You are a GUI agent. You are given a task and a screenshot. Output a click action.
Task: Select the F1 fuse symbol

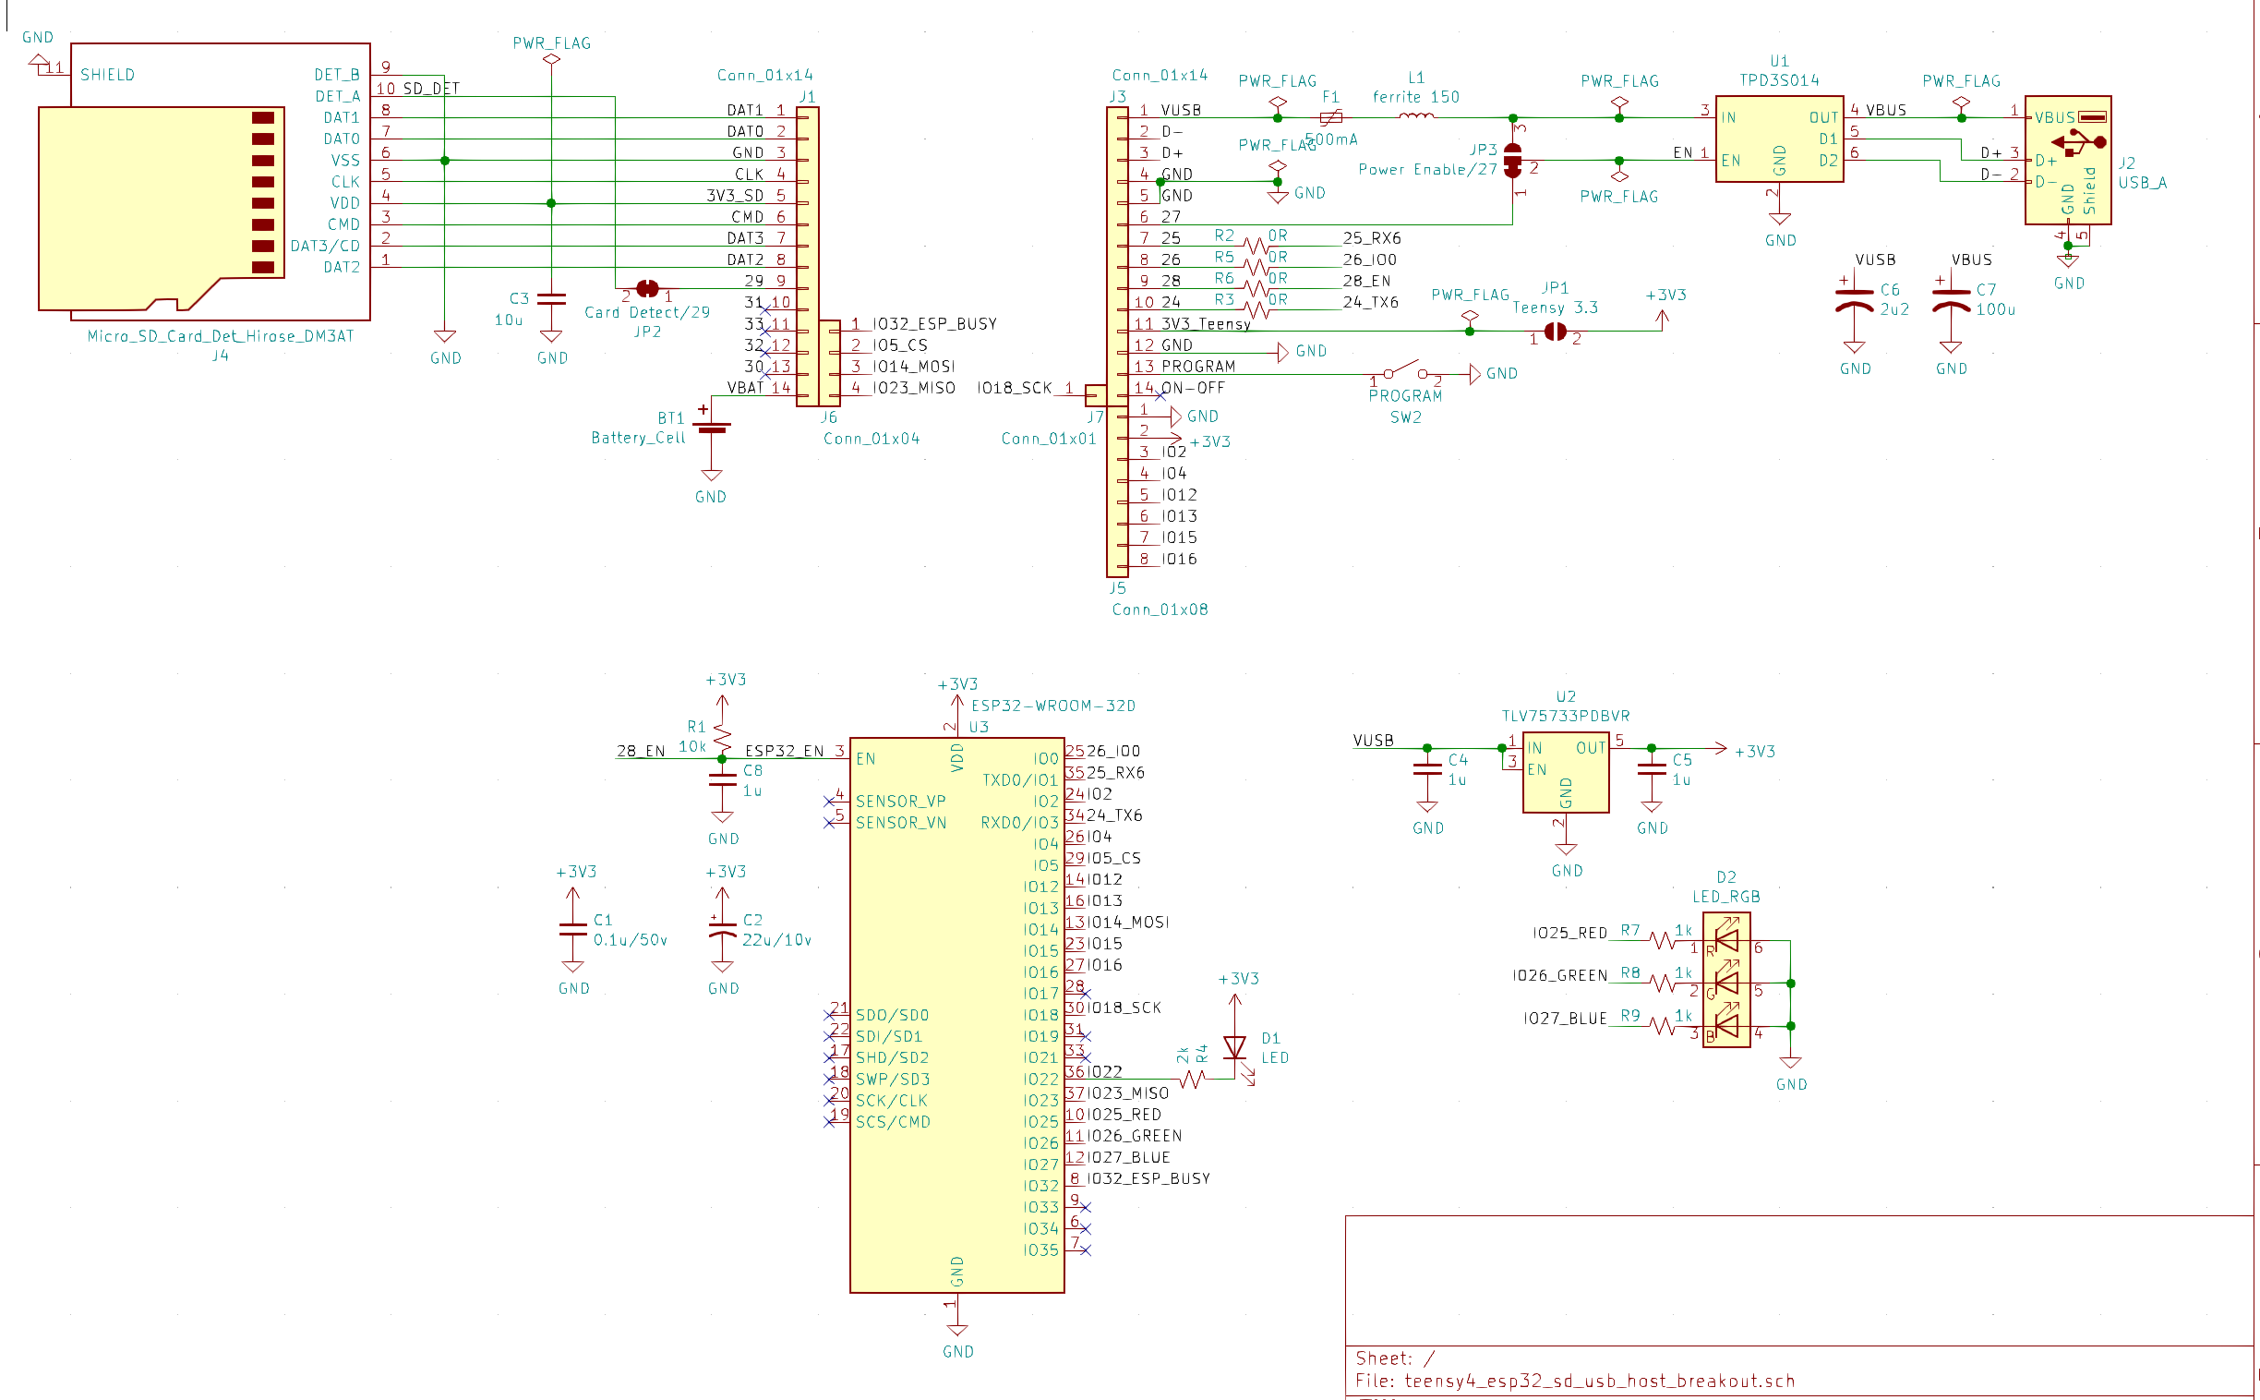[1331, 117]
